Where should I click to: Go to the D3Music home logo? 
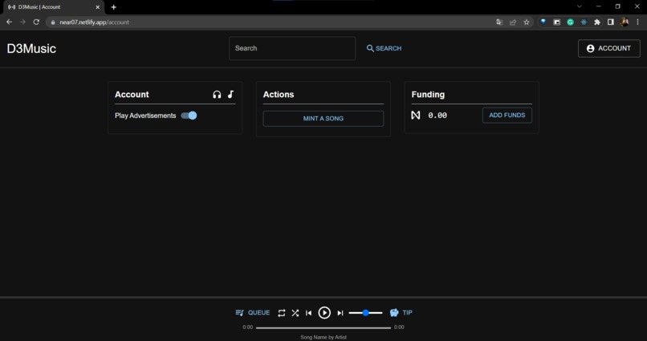pos(31,49)
